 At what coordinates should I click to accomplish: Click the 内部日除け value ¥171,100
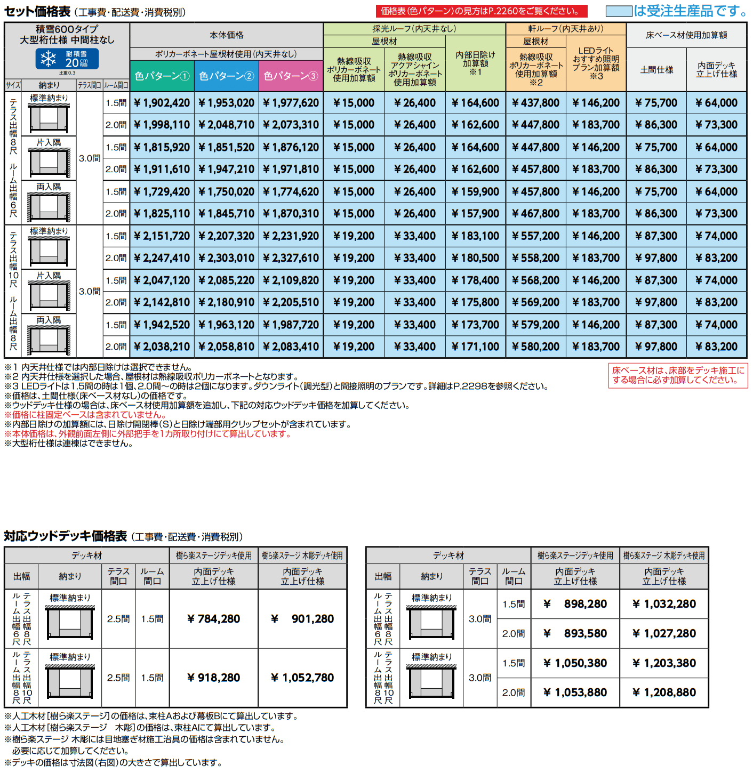[475, 347]
